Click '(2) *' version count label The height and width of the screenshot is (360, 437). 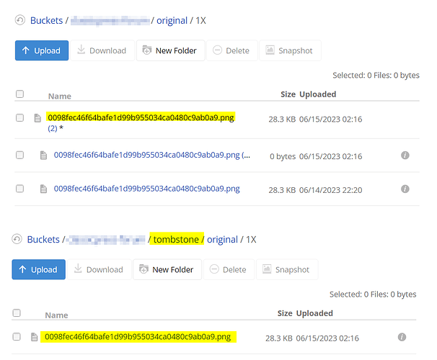point(56,128)
